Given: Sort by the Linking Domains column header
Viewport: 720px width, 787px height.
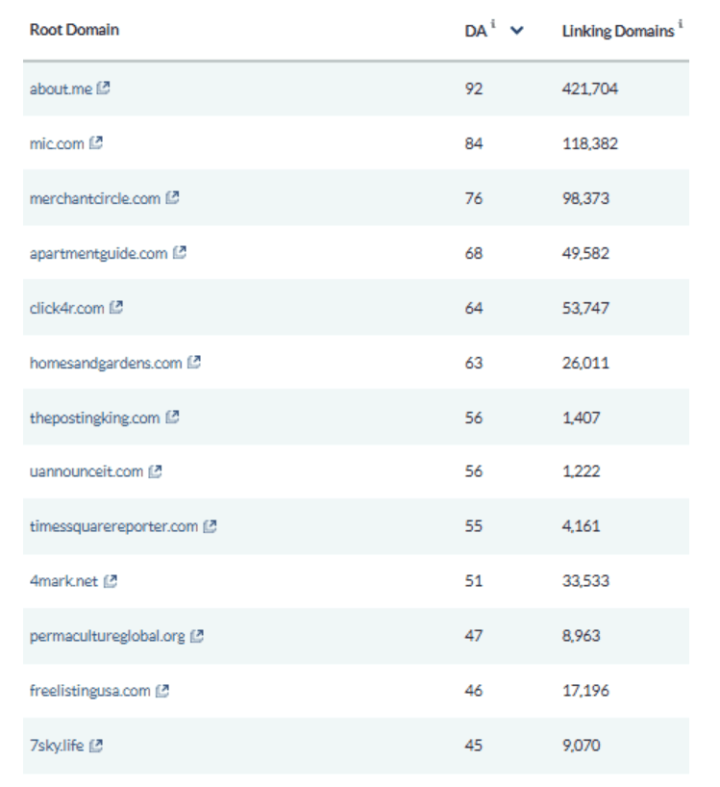Looking at the screenshot, I should pos(618,31).
